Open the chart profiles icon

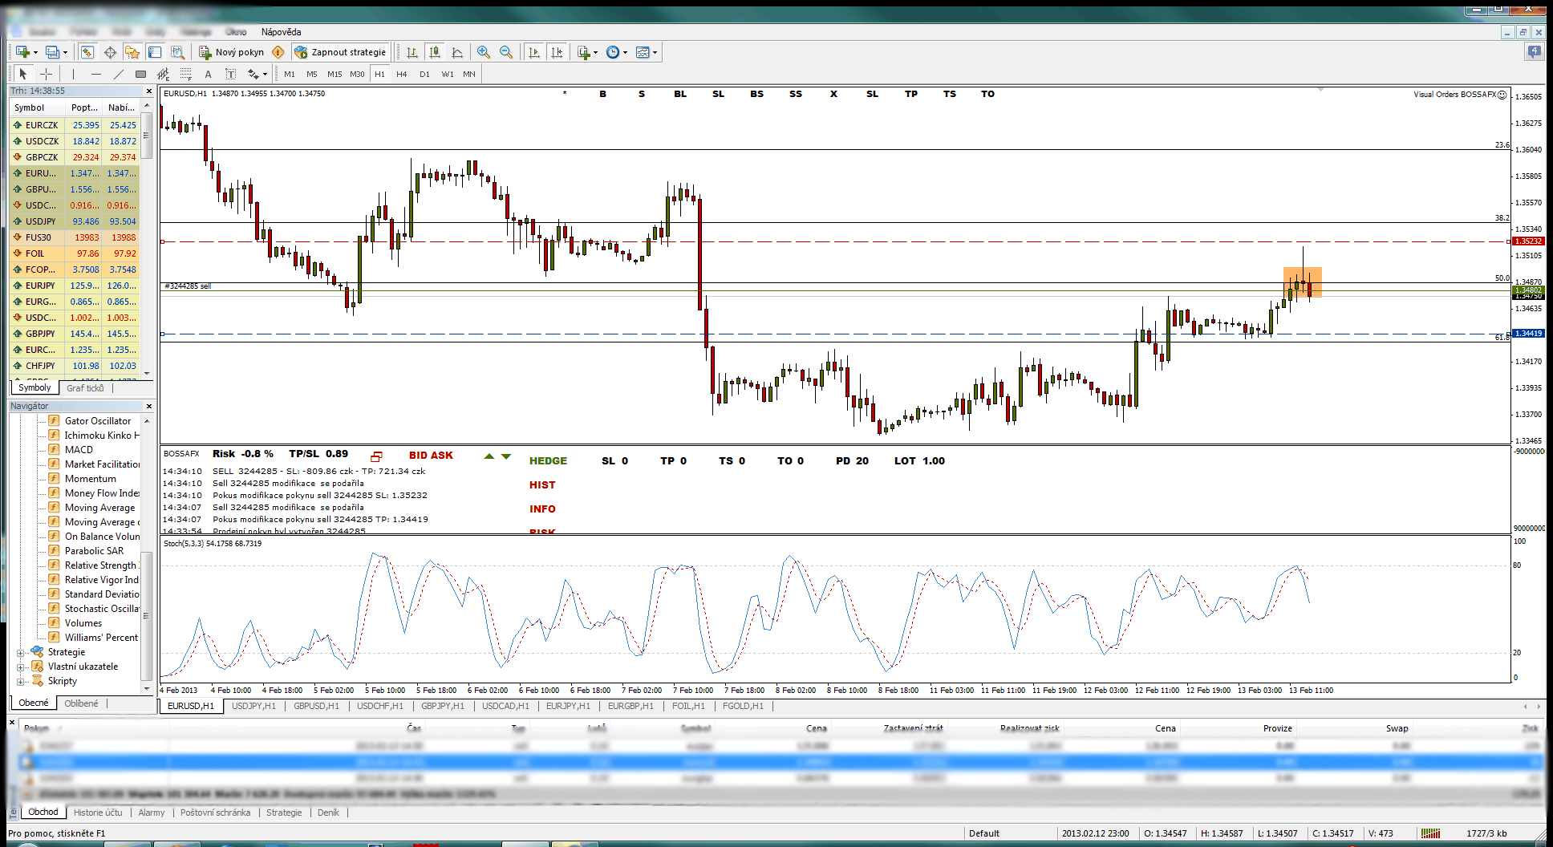pyautogui.click(x=52, y=52)
